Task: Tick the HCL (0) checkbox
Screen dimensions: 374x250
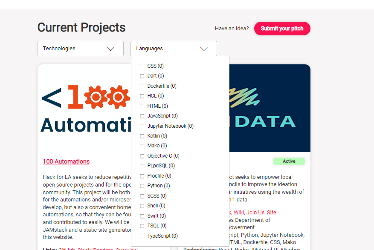Action: pos(142,96)
